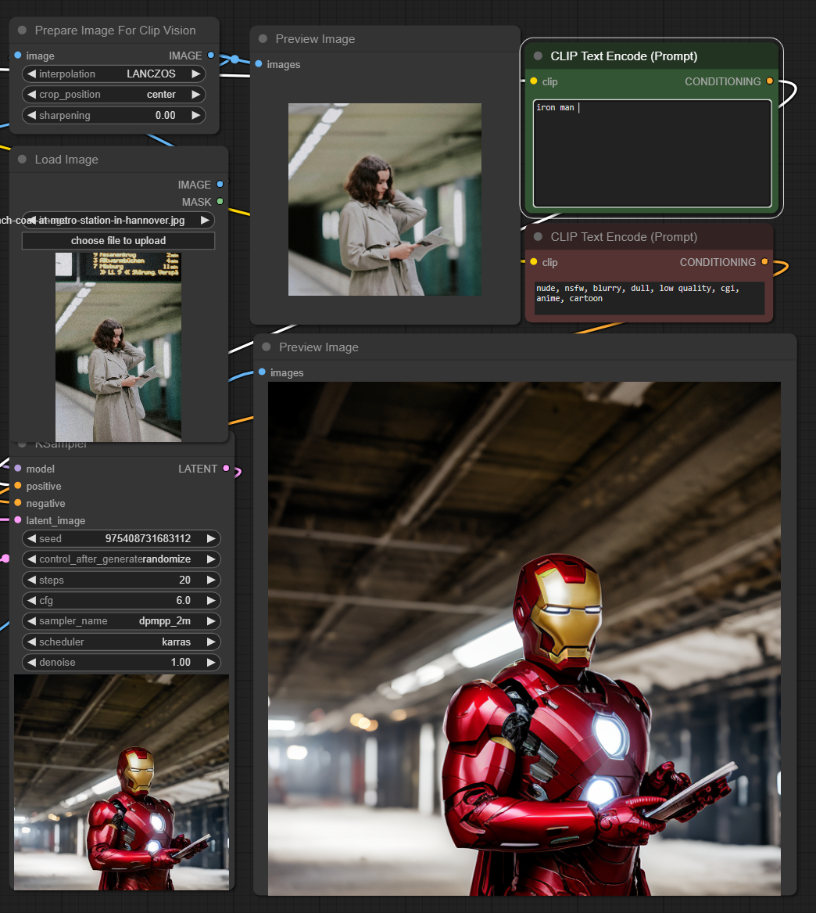Select next image file with right arrow
Screen dimensions: 816x913
click(x=205, y=221)
